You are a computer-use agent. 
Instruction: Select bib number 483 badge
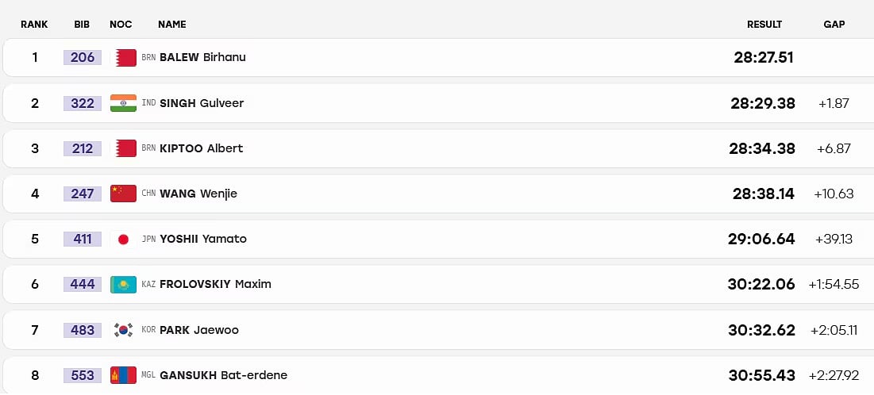(83, 330)
